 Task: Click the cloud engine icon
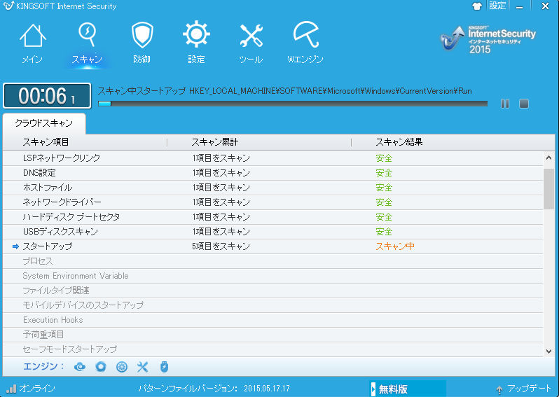(x=79, y=367)
